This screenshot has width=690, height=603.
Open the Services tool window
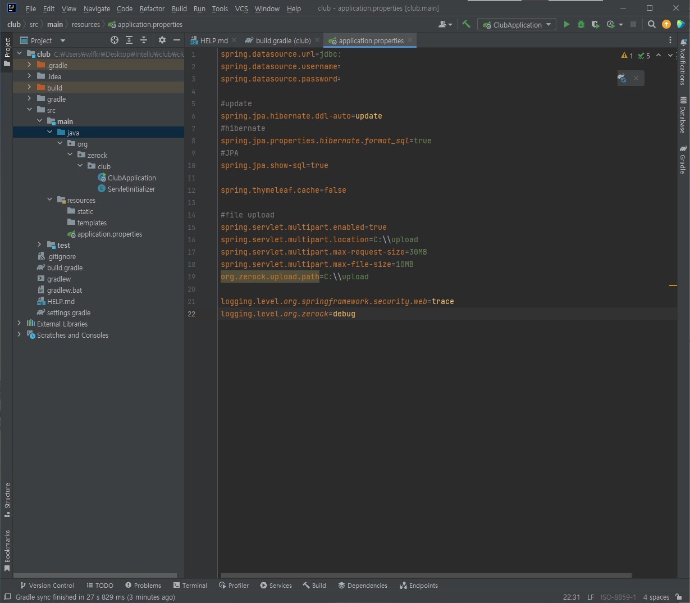(x=276, y=586)
